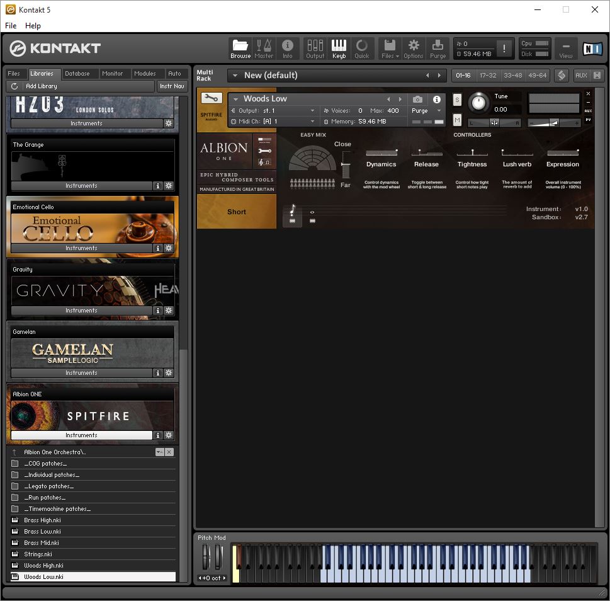Open the multi rack preset dropdown arrow
610x601 pixels.
[235, 76]
